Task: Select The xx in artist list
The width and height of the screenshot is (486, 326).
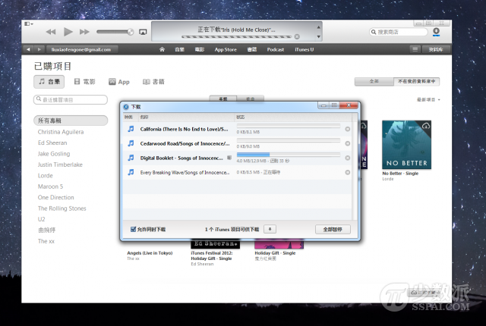Action: point(46,241)
